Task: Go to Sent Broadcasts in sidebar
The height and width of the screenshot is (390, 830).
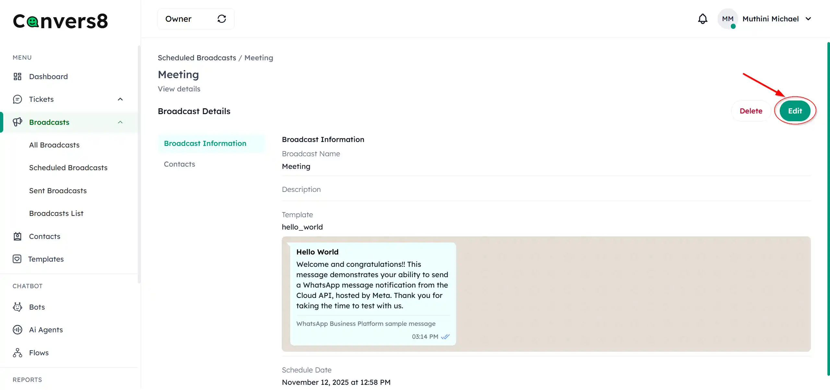Action: coord(58,191)
